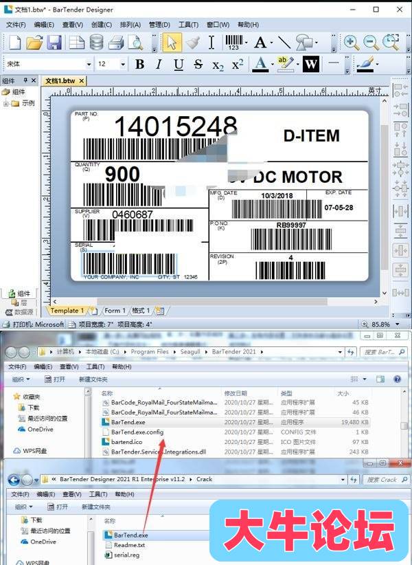Click 组织 button in BarTender 2021 Explorer window

[x=21, y=379]
